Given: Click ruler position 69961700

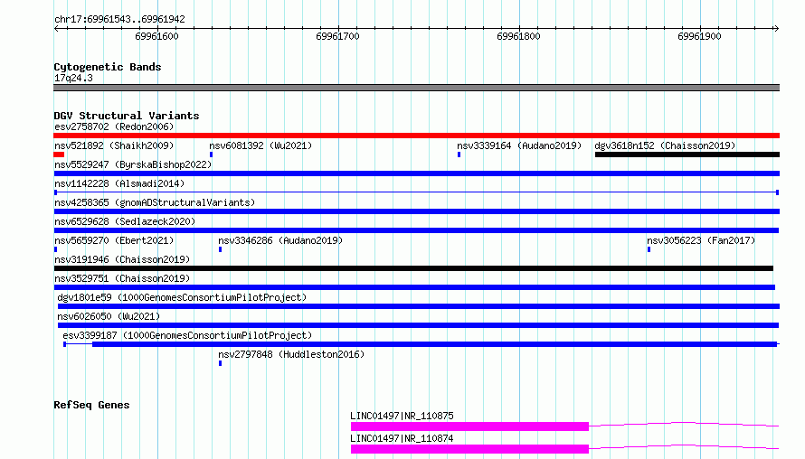Looking at the screenshot, I should click(x=337, y=36).
